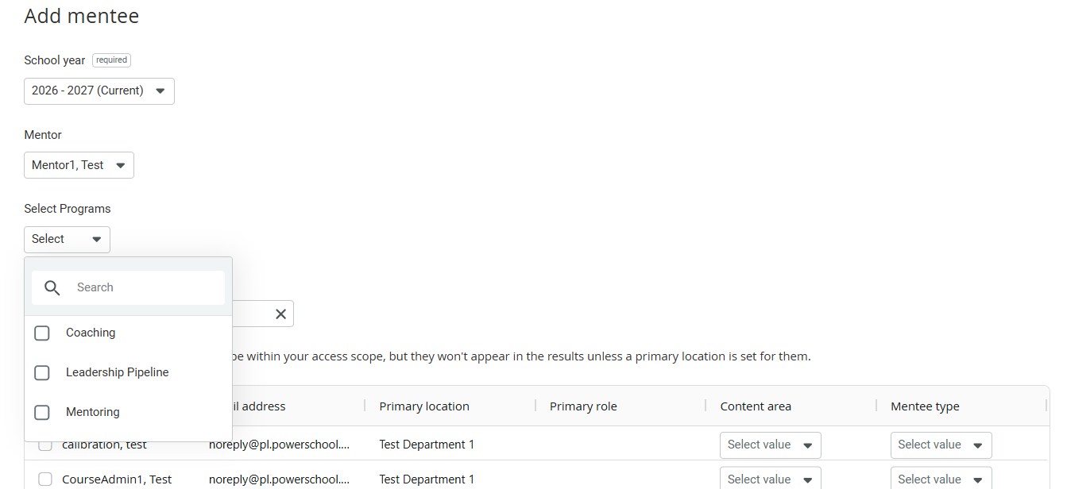Open the 2026 - 2027 (Current) dropdown
Screen dimensions: 1067x489
click(99, 91)
